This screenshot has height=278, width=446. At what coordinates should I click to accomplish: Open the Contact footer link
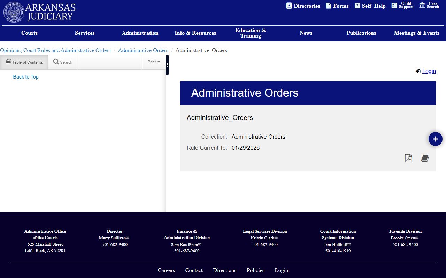194,270
